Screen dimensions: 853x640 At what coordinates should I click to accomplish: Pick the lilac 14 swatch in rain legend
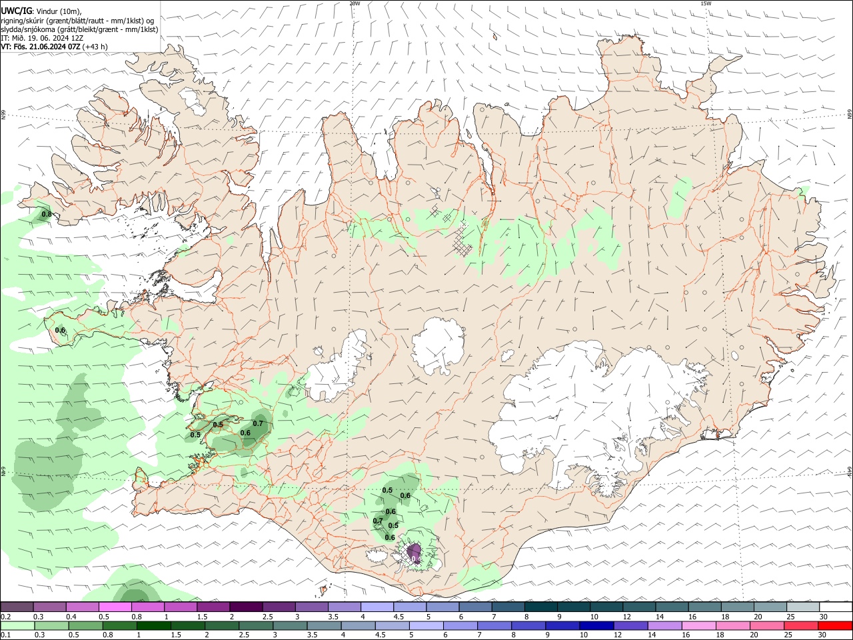tap(665, 625)
